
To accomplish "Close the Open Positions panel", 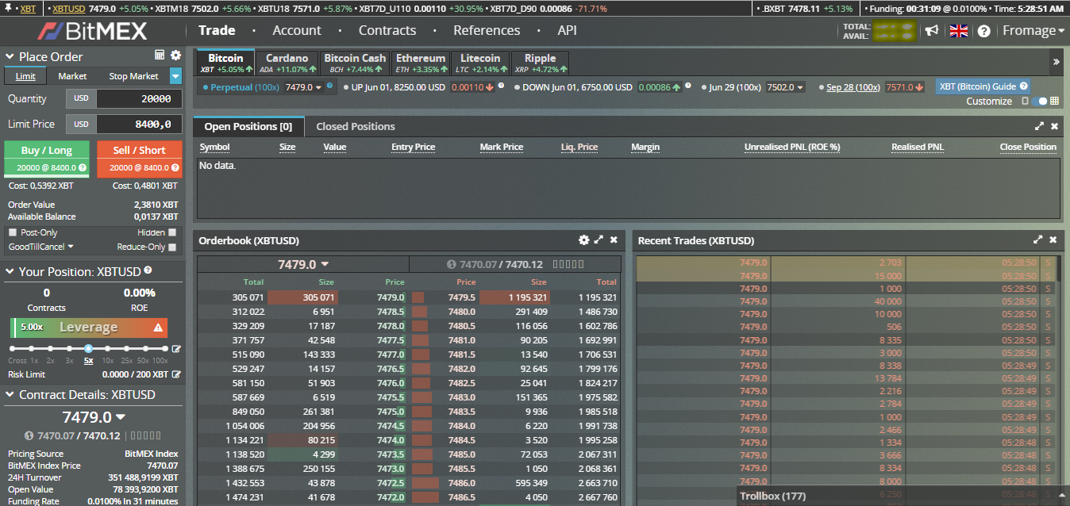I will tap(1054, 126).
